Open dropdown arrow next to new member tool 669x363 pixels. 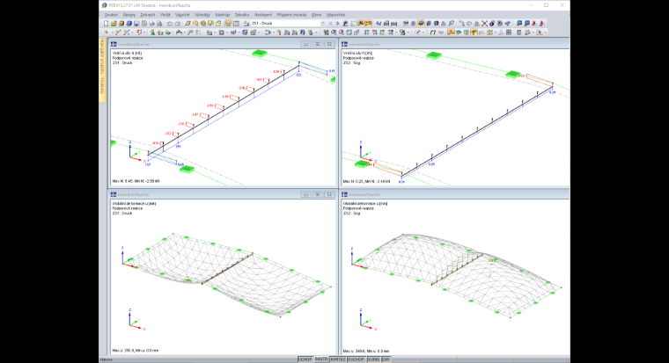tap(132, 33)
